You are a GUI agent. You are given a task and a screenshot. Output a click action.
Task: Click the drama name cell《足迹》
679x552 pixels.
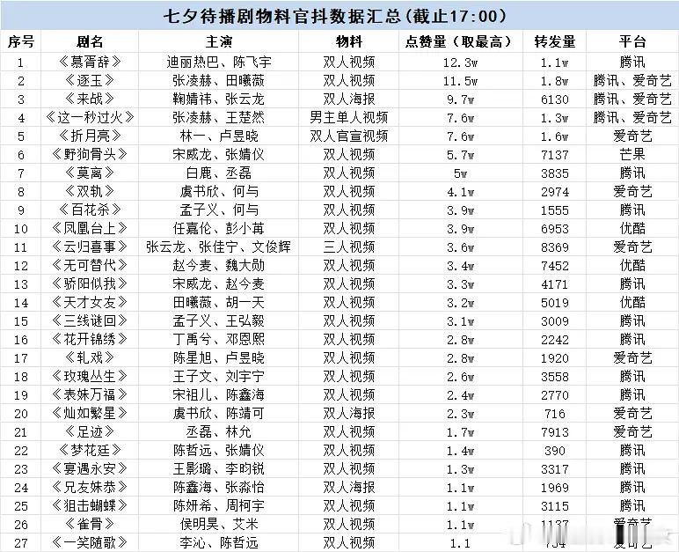pyautogui.click(x=90, y=431)
